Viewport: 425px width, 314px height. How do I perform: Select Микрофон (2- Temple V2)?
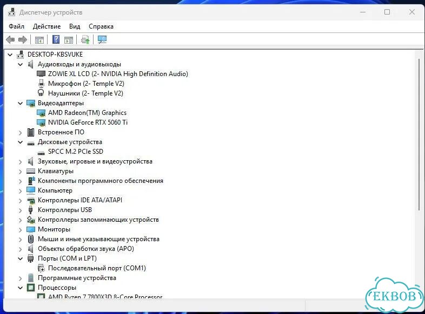tap(86, 84)
